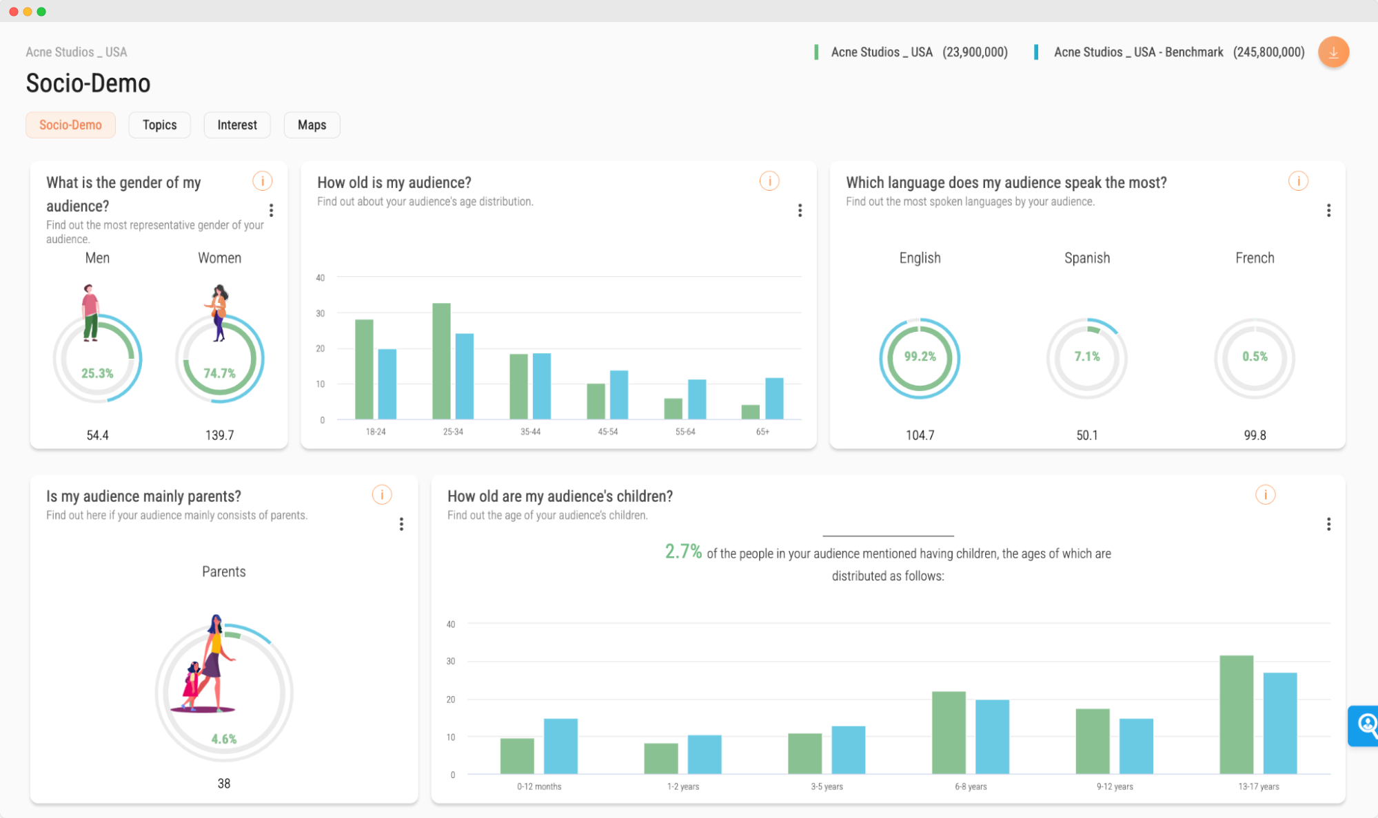
Task: Click the 2.7% statistic text
Action: pos(683,552)
